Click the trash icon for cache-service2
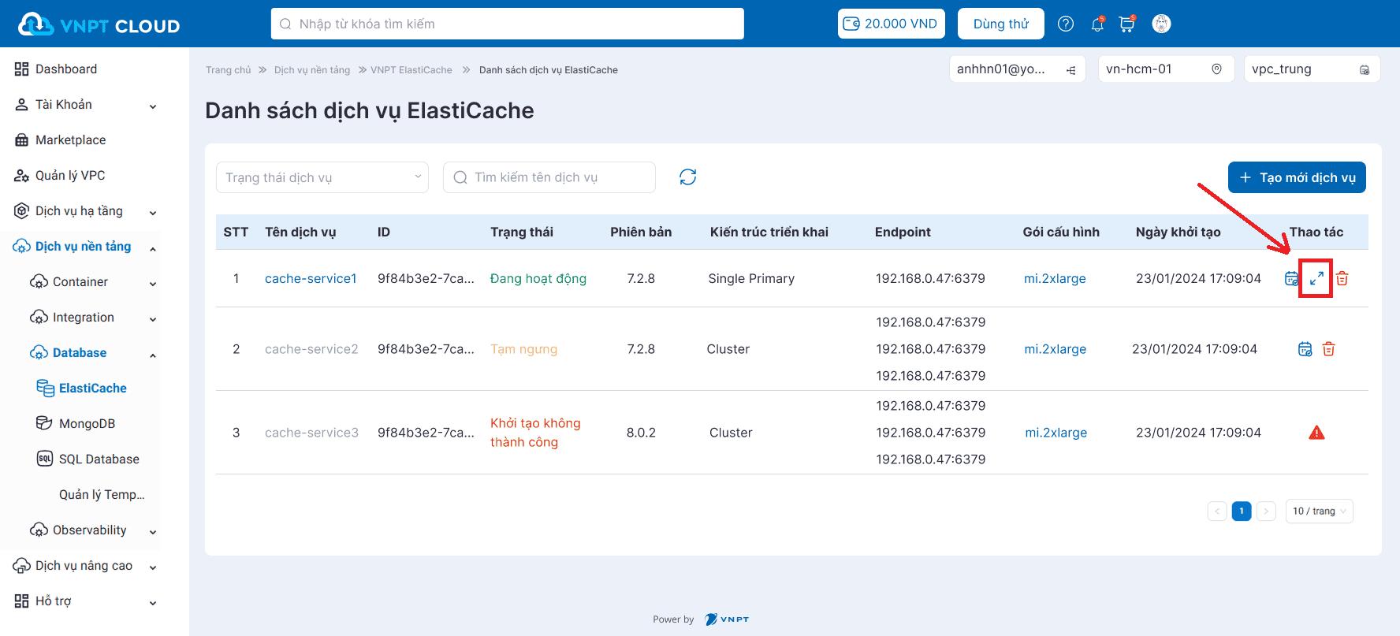1400x636 pixels. click(1328, 349)
